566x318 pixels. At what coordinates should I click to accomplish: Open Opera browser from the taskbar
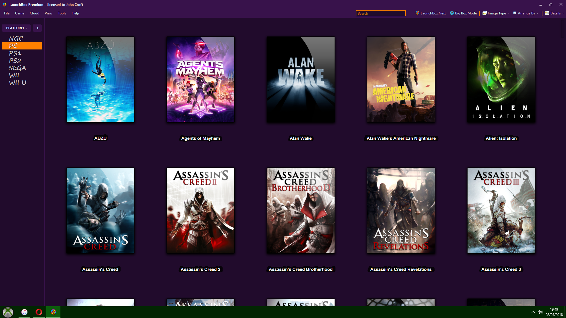(x=39, y=312)
